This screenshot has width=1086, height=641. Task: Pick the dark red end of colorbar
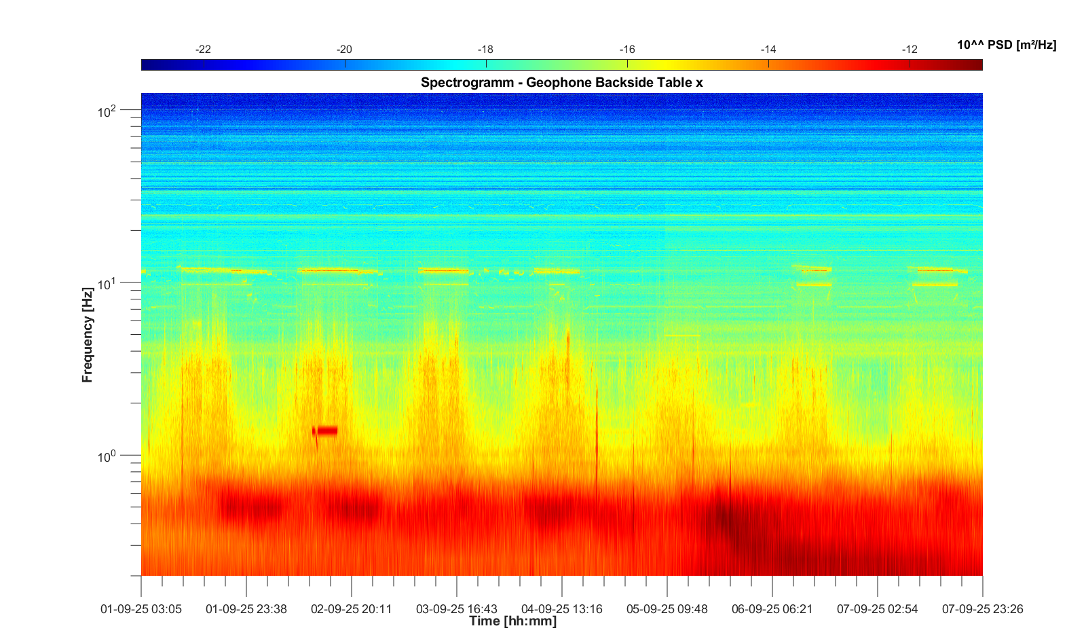(976, 65)
